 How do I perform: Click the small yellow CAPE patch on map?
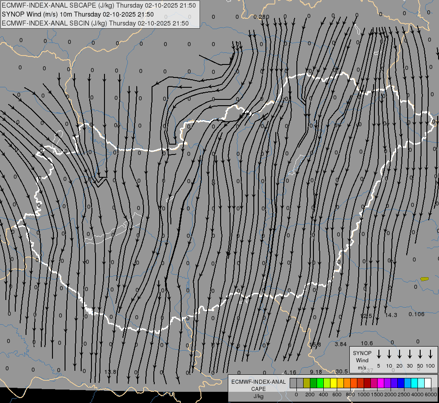[424, 279]
